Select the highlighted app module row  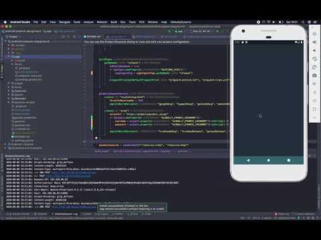click(43, 57)
